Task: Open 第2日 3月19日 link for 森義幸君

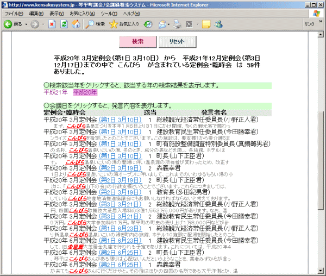Action: pos(121,168)
